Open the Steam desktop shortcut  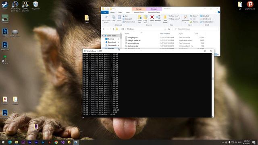(5, 5)
